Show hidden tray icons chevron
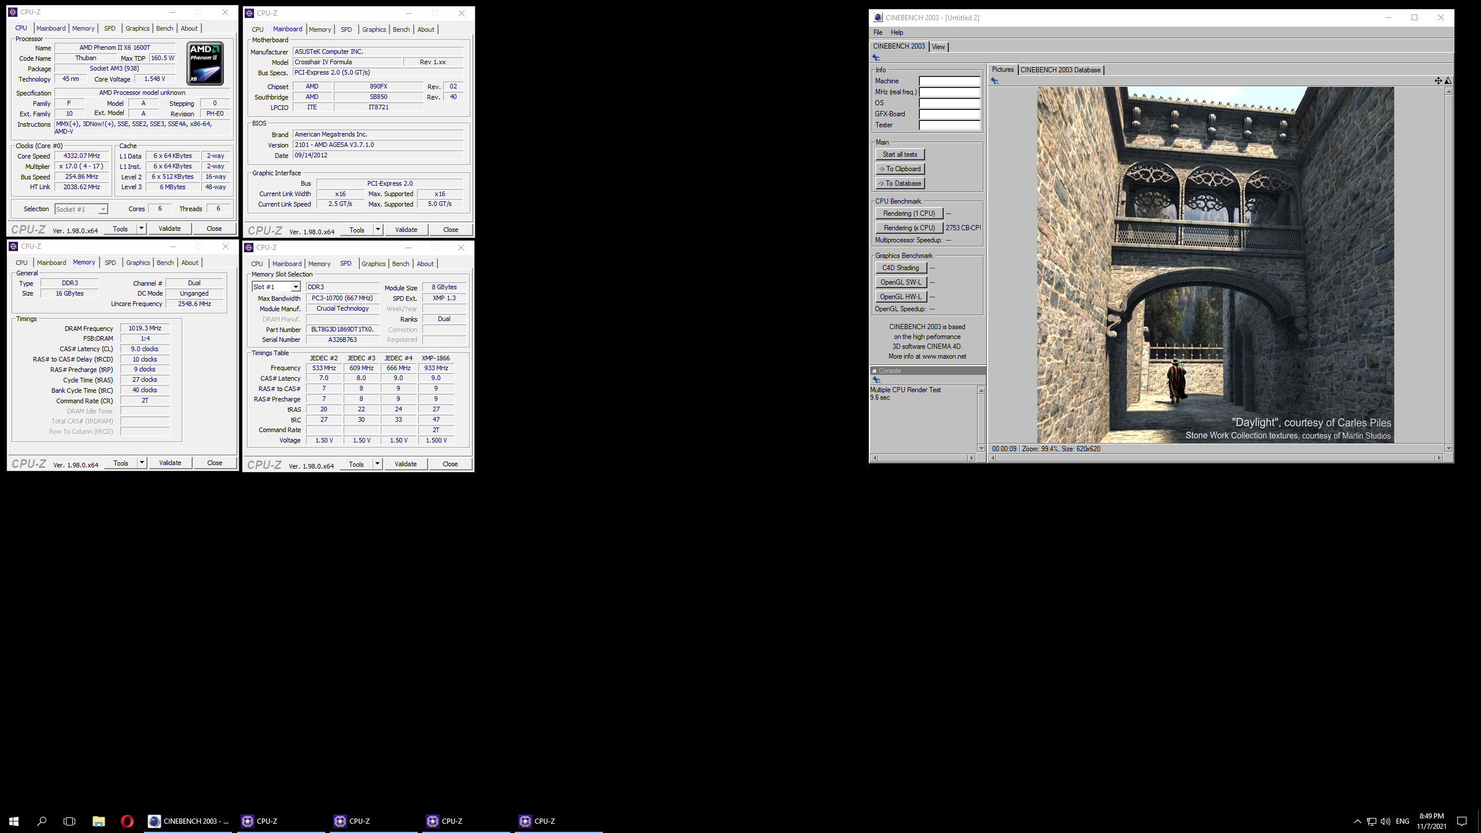 pyautogui.click(x=1357, y=821)
